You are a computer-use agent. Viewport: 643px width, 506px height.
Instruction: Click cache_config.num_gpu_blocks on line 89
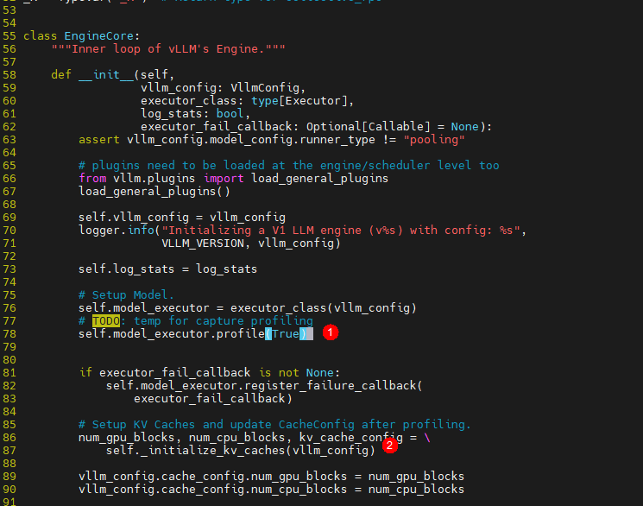(x=255, y=477)
